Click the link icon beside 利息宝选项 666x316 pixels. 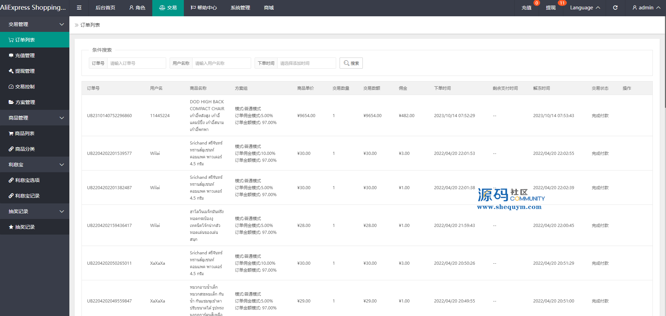coord(11,180)
